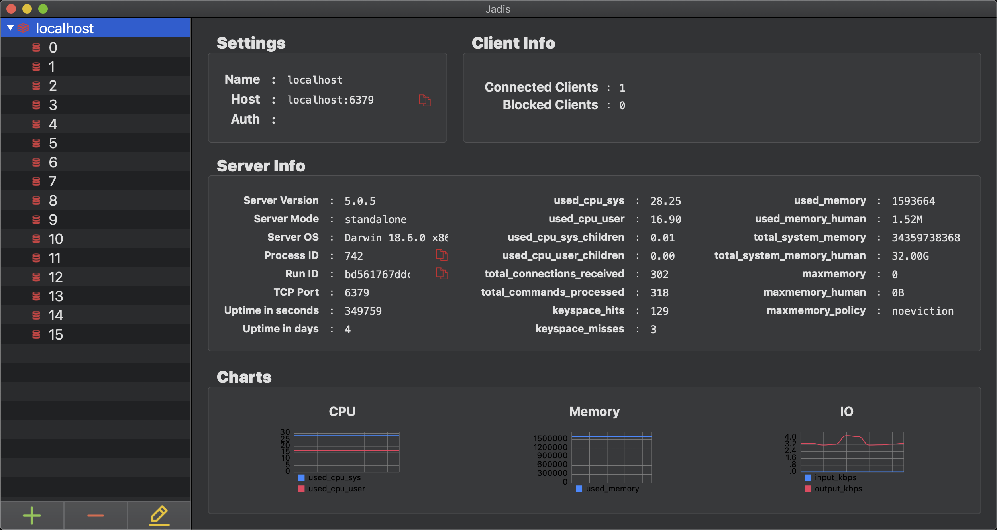Select database 6

96,162
